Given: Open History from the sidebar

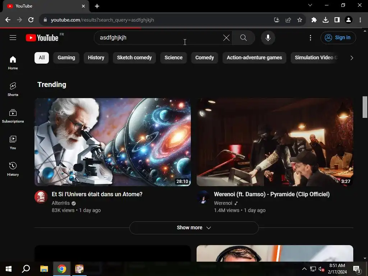Looking at the screenshot, I should point(13,169).
